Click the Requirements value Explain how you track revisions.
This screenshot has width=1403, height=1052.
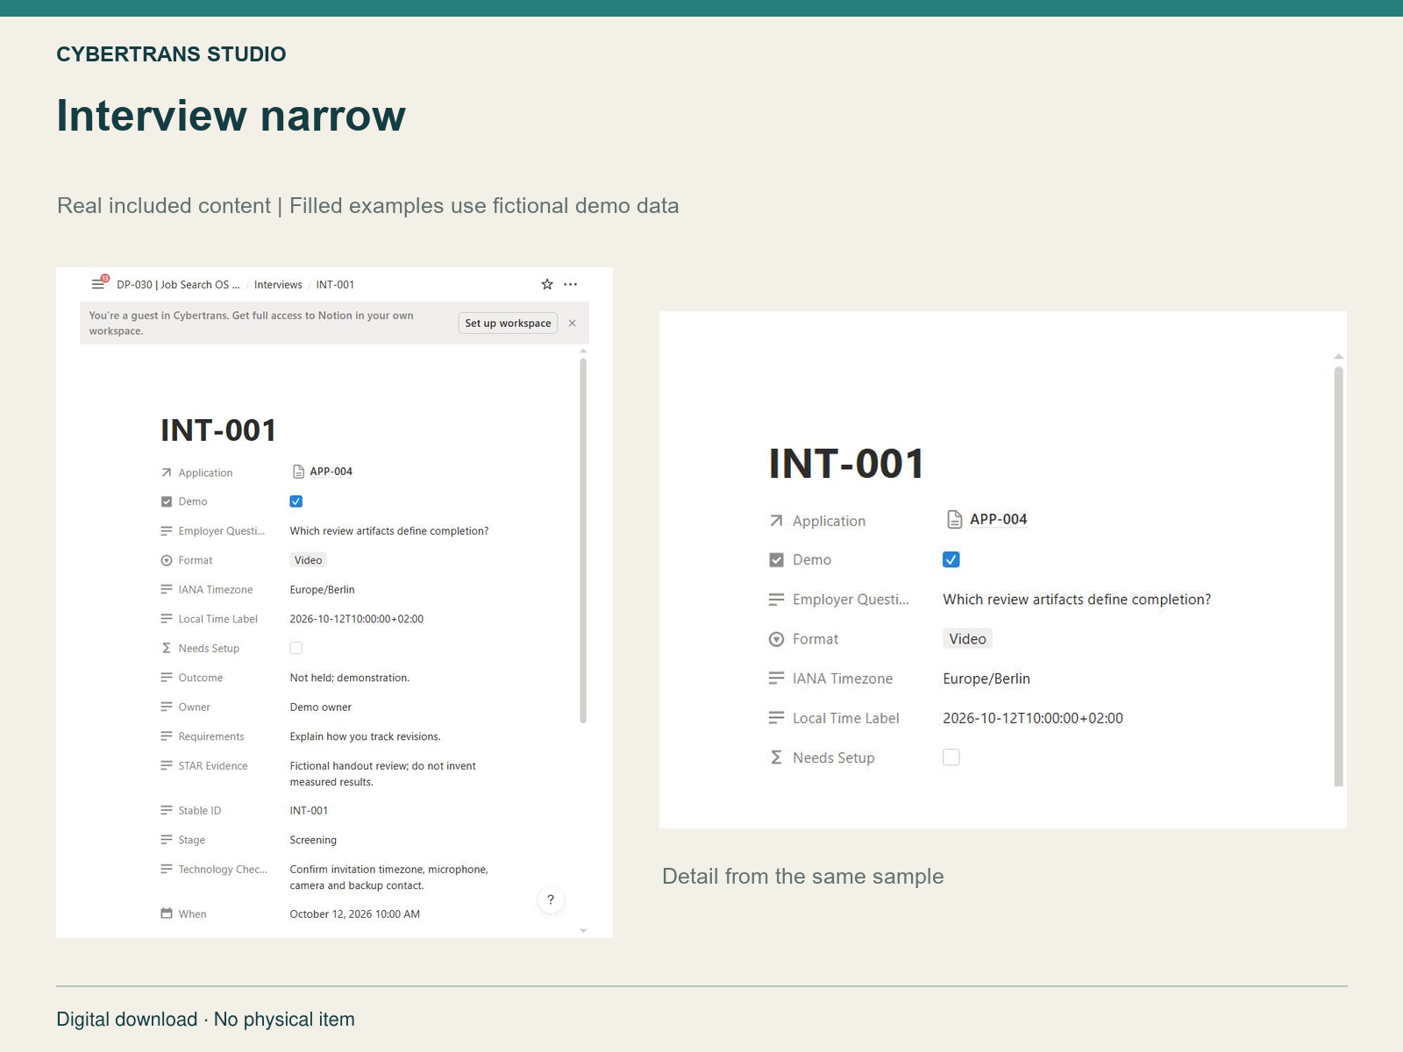[x=365, y=736]
